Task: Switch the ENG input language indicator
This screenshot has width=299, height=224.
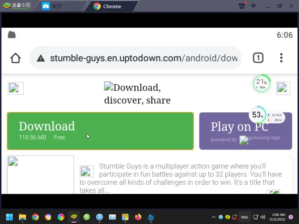Action: (245, 217)
